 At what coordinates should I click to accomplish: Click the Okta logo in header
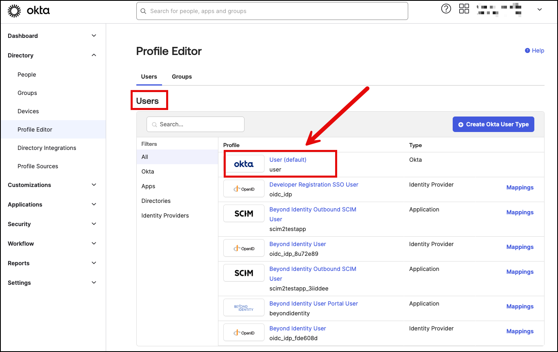click(29, 11)
